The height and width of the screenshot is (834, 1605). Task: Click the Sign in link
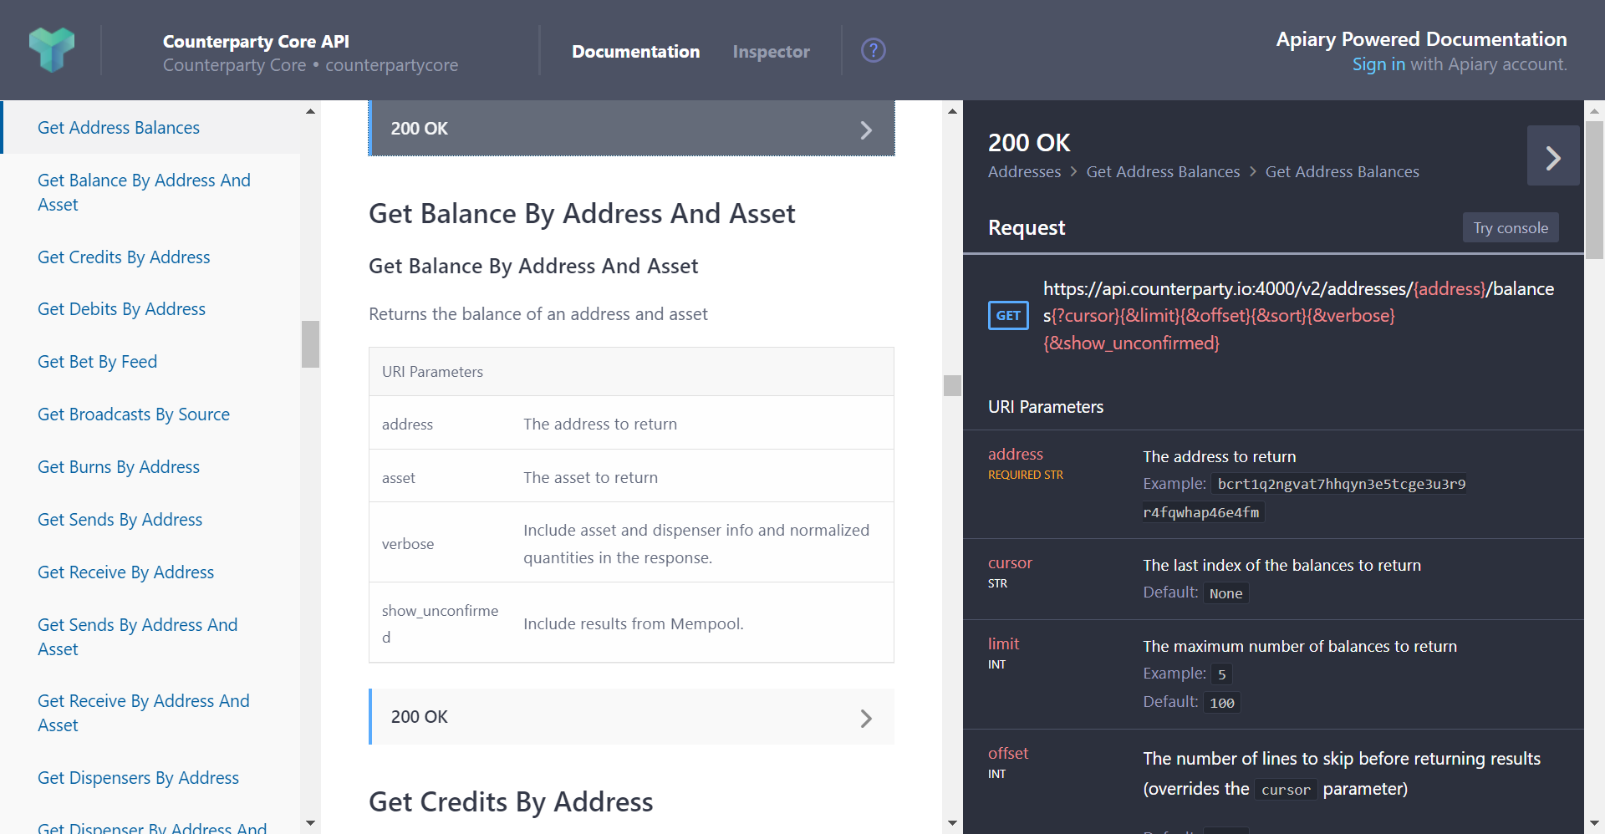(x=1377, y=64)
